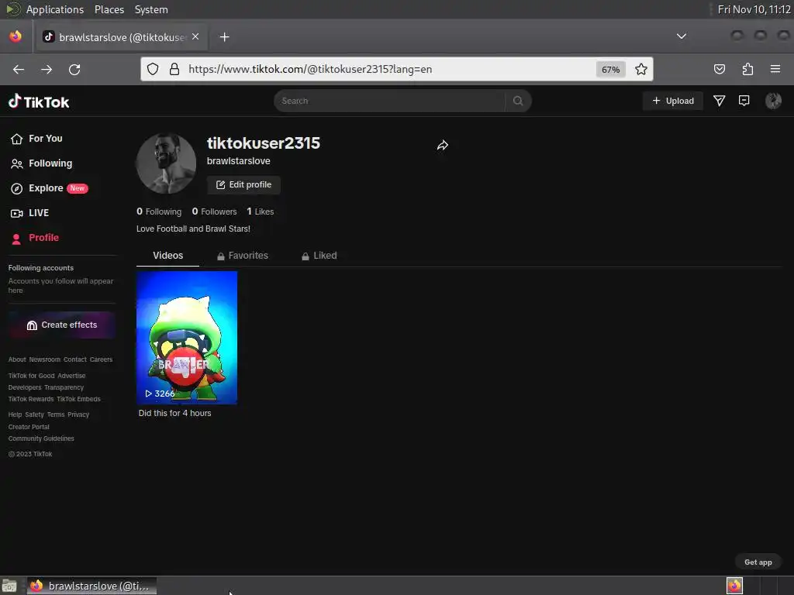794x595 pixels.
Task: Close the brawlstarslove tab
Action: (x=195, y=36)
